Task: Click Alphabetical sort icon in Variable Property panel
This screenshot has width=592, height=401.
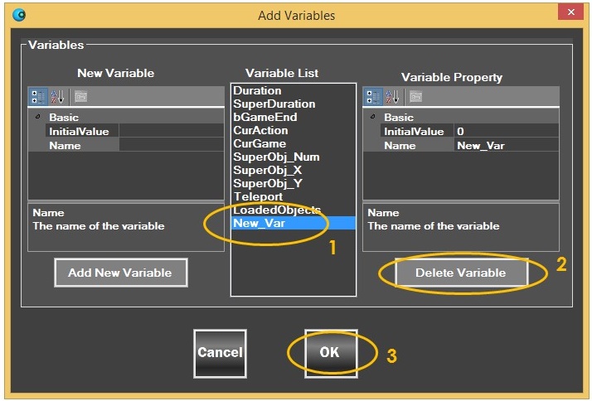Action: point(391,97)
